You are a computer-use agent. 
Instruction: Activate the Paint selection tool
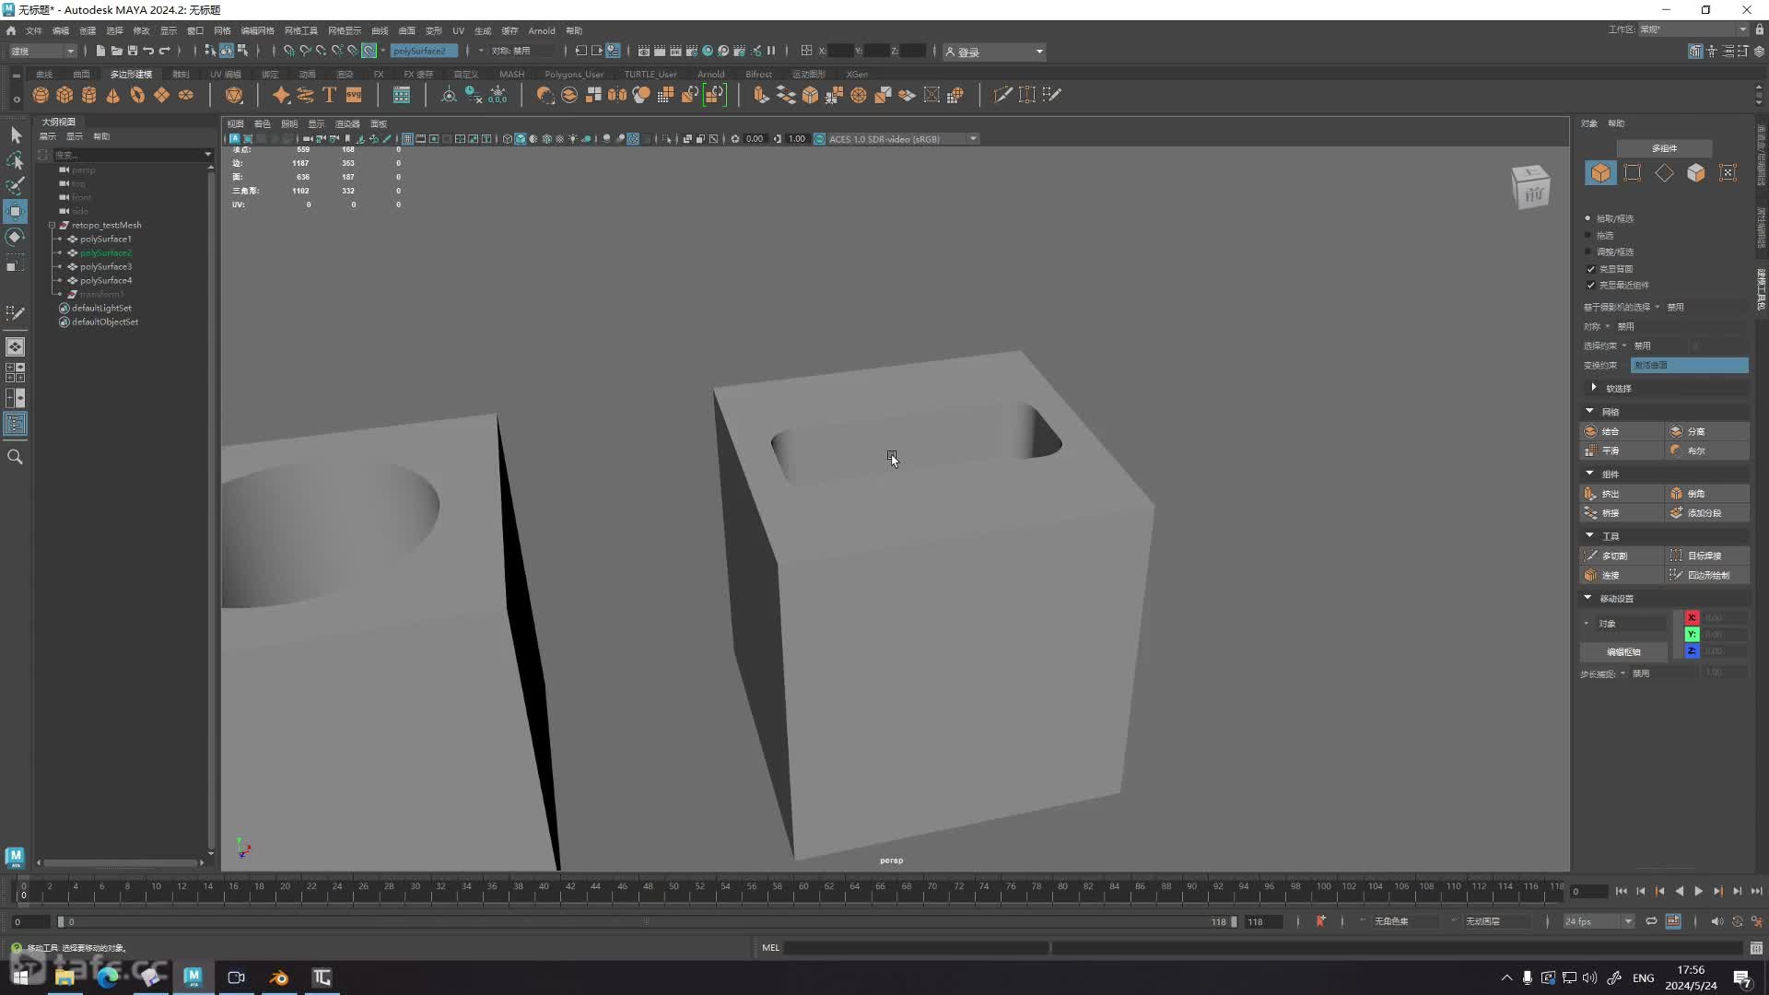(16, 186)
